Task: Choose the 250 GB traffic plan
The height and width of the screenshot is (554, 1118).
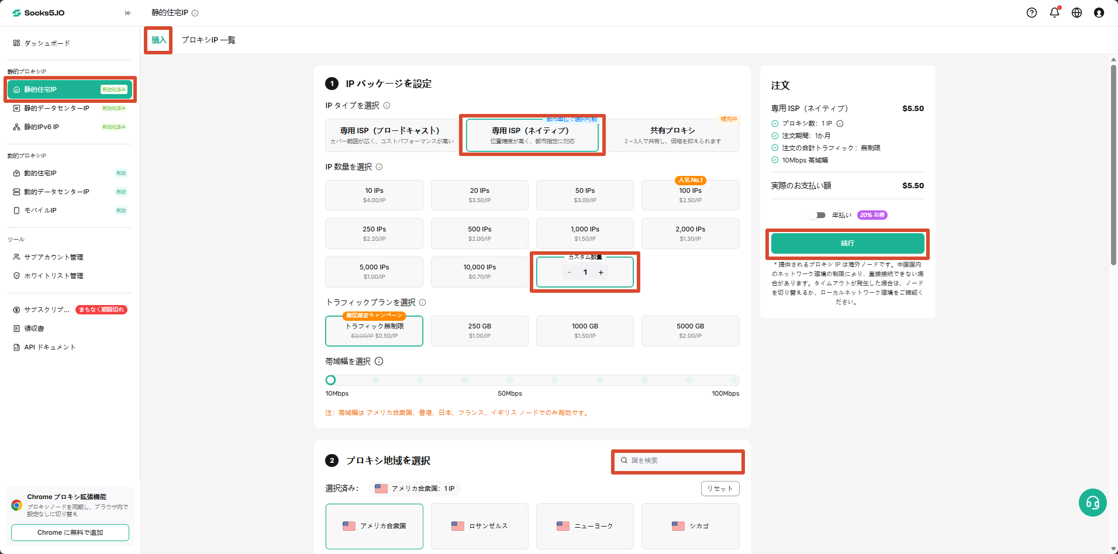Action: coord(479,331)
